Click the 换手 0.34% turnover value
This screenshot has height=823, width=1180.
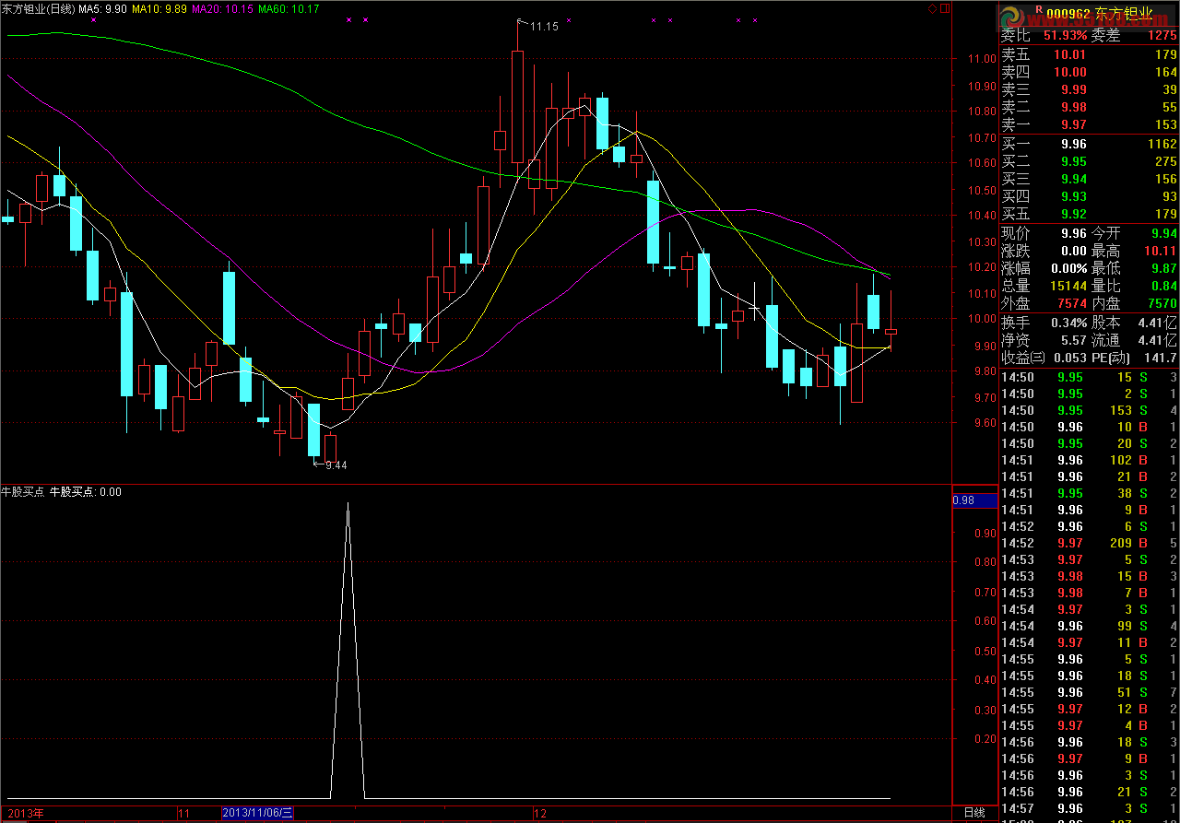(x=1069, y=323)
